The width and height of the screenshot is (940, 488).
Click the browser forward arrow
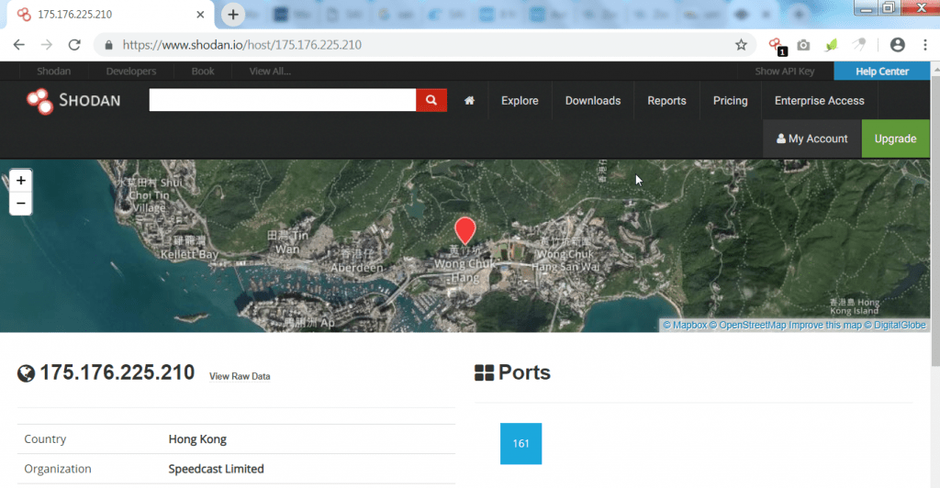click(46, 45)
